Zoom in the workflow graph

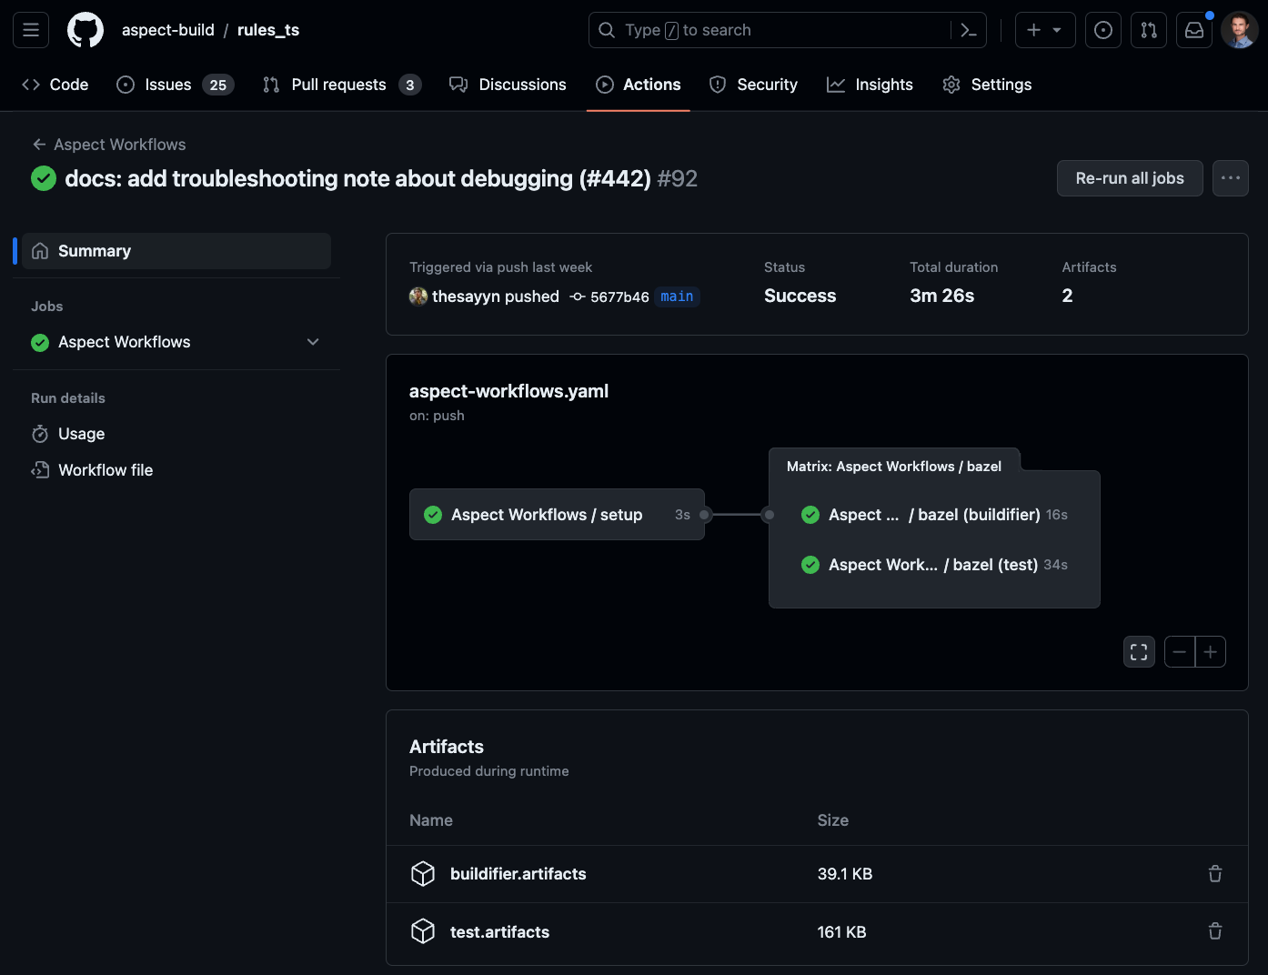(1211, 652)
